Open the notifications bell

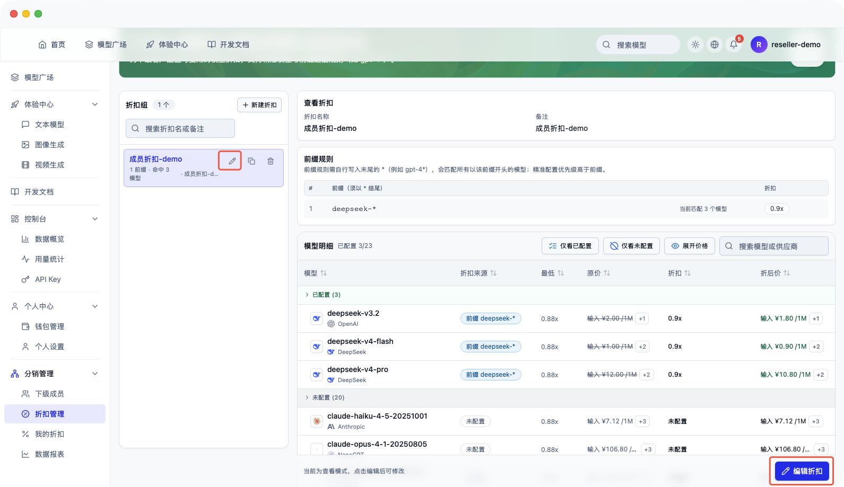click(x=734, y=45)
